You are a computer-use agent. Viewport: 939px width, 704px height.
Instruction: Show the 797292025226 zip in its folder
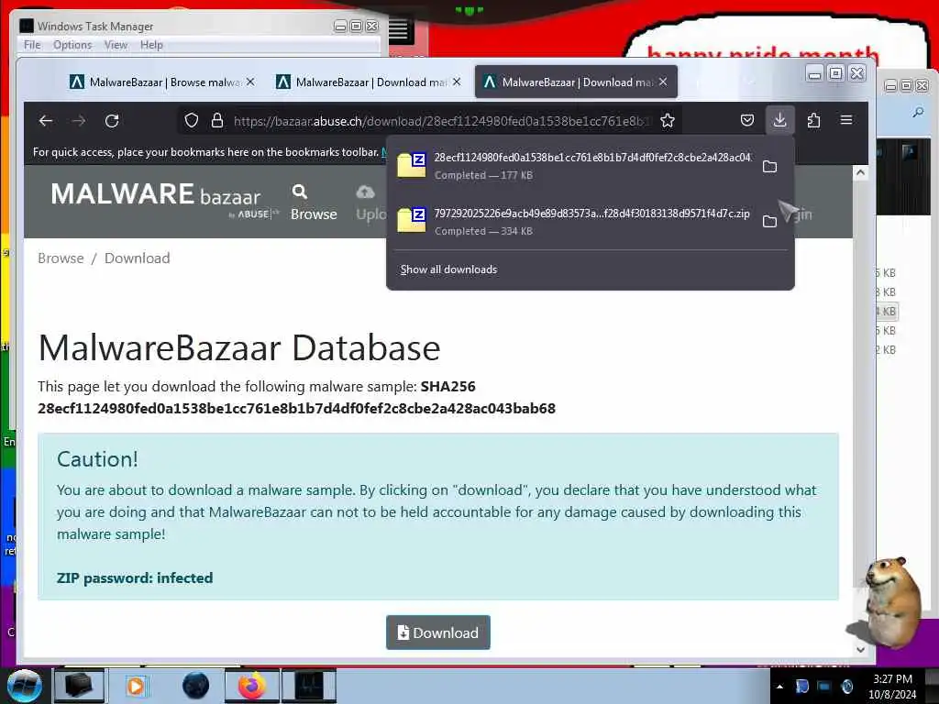coord(770,222)
